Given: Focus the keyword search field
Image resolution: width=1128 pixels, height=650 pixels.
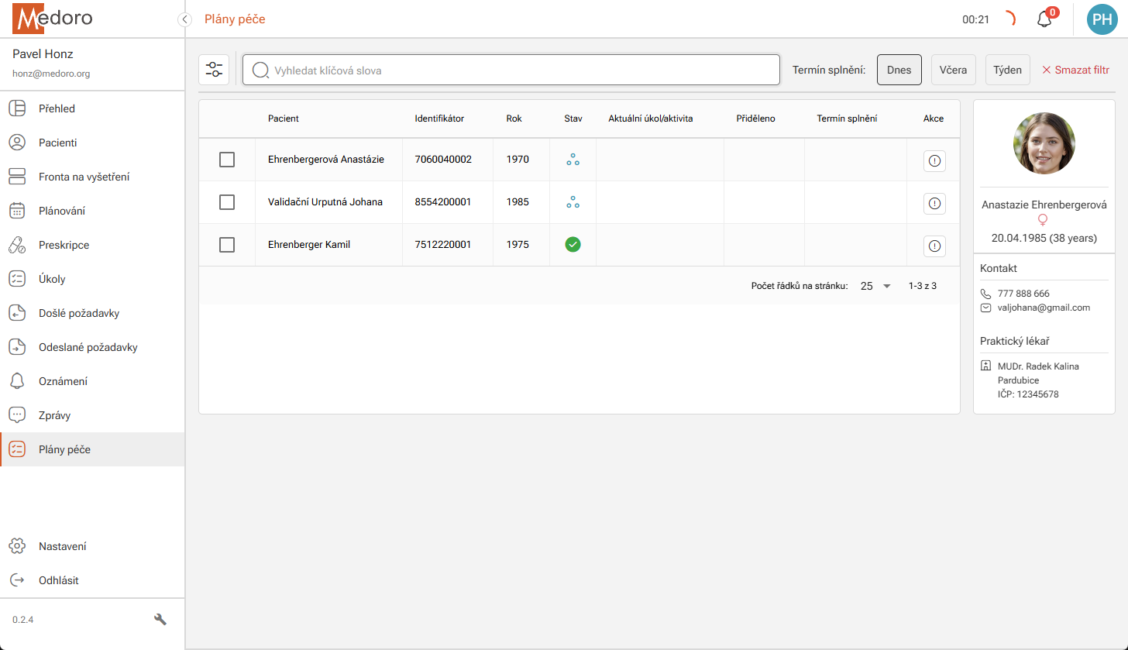Looking at the screenshot, I should pos(511,70).
